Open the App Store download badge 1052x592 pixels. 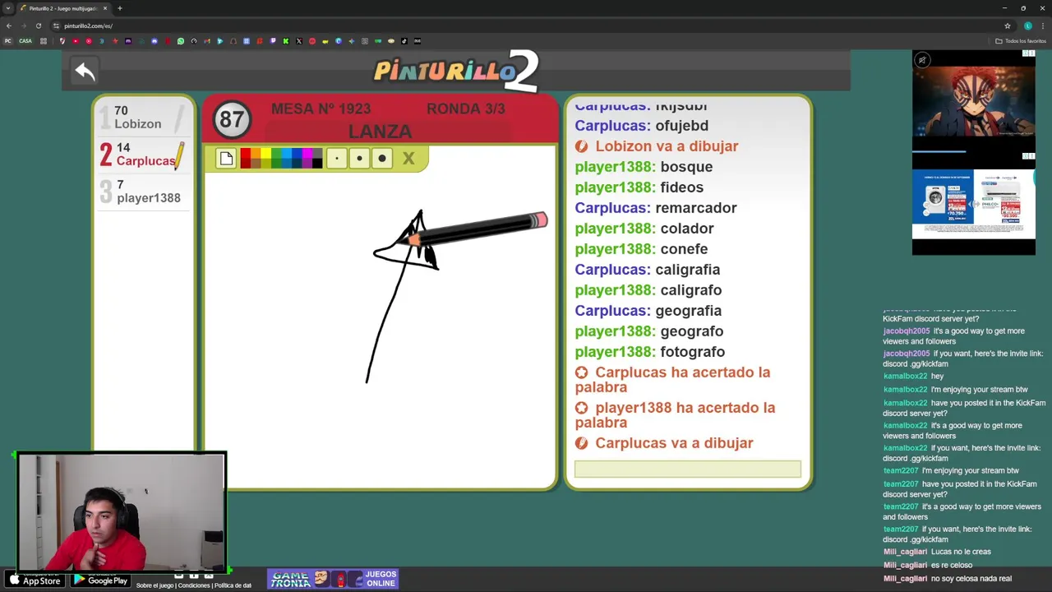[x=33, y=580]
